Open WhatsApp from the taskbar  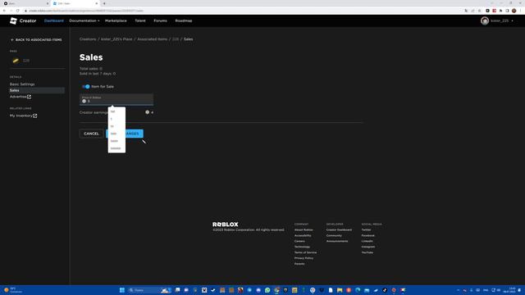(267, 290)
